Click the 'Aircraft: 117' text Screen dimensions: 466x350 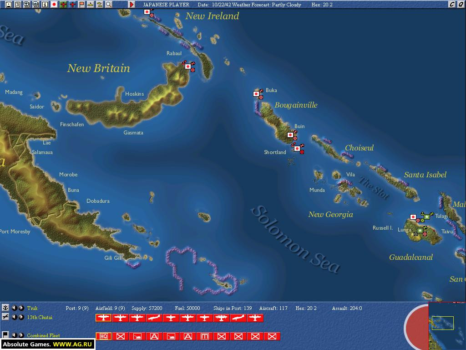tap(274, 308)
